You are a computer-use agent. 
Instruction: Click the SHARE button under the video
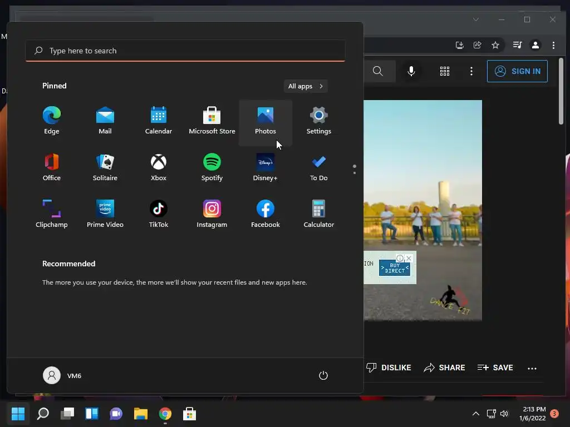(x=445, y=368)
